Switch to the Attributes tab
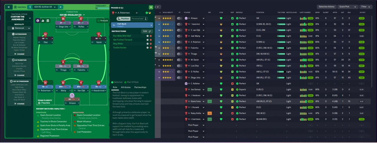 coord(126,87)
